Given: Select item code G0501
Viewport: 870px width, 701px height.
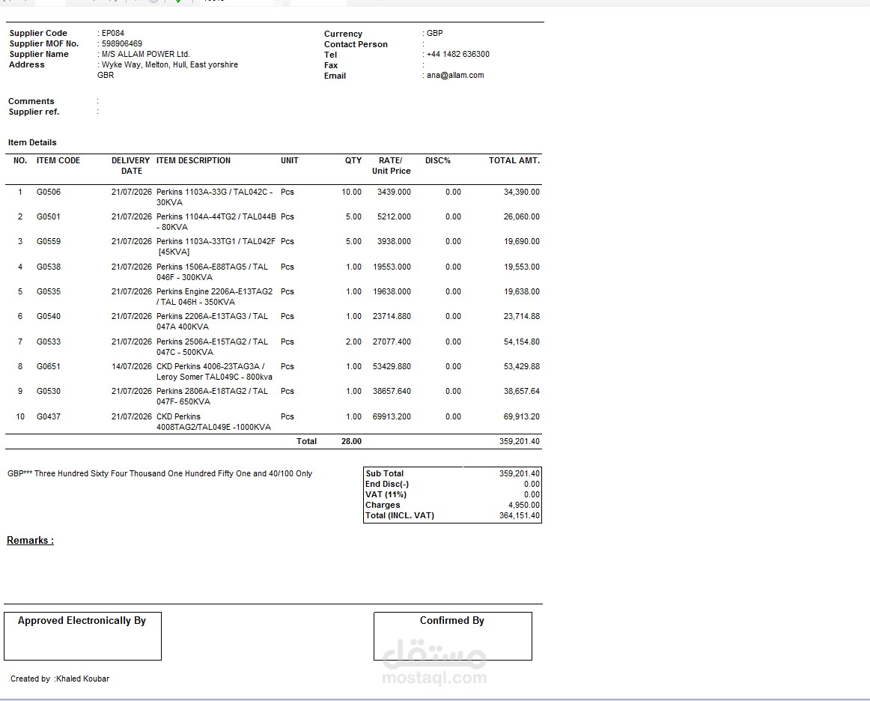Looking at the screenshot, I should click(x=49, y=217).
